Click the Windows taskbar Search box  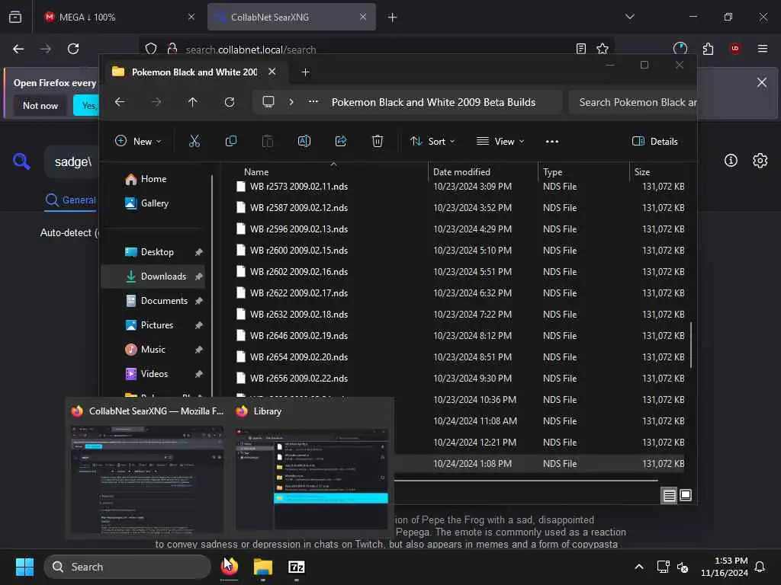click(x=127, y=567)
